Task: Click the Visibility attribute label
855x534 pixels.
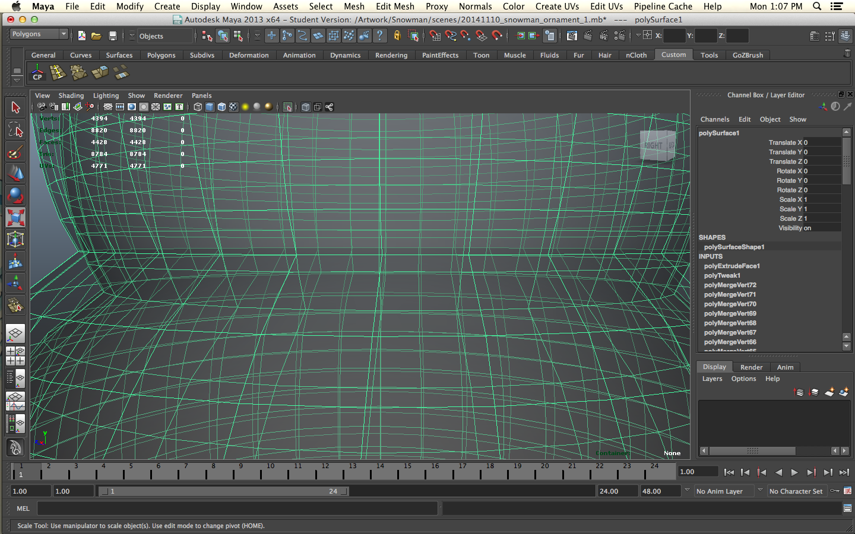Action: (x=790, y=228)
